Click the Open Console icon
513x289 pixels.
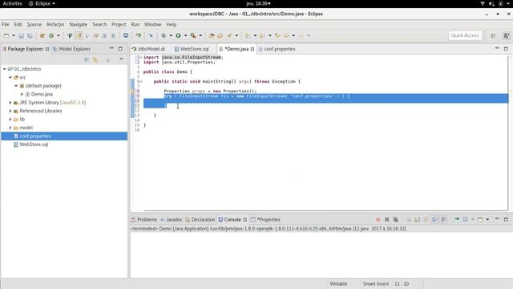click(x=480, y=219)
